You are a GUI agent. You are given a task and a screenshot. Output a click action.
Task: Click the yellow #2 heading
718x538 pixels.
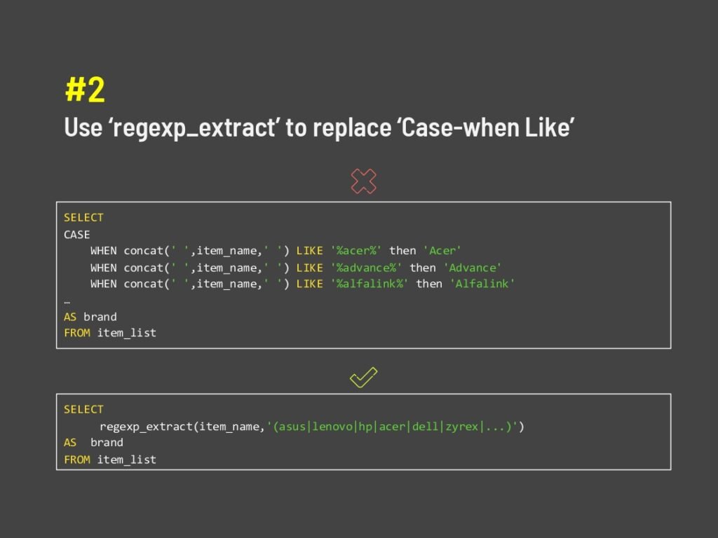(85, 90)
